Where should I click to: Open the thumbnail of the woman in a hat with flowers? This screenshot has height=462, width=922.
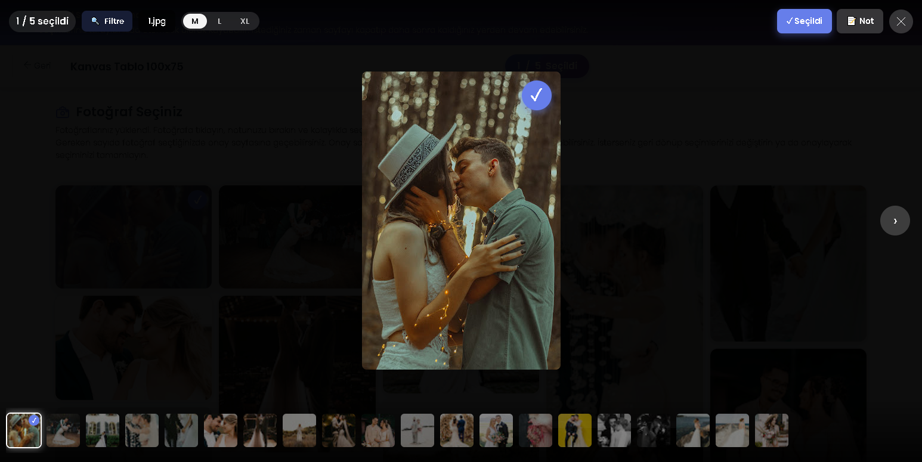point(772,430)
